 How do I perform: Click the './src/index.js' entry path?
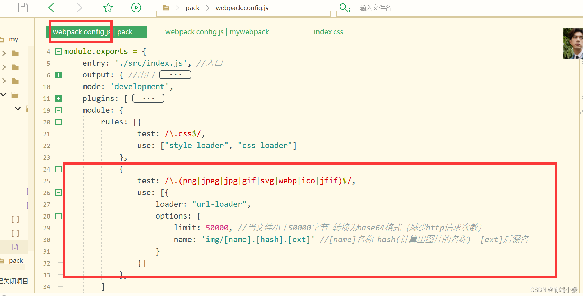[x=151, y=63]
